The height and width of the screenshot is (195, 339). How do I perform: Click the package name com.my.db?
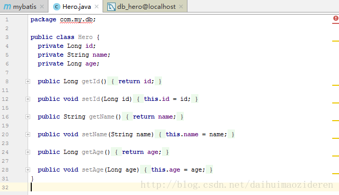[x=76, y=20]
